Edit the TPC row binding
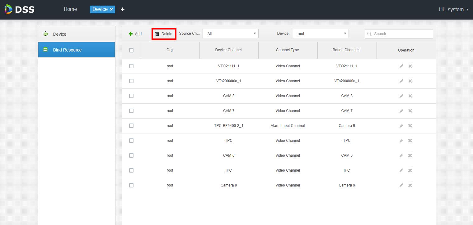 click(x=401, y=141)
